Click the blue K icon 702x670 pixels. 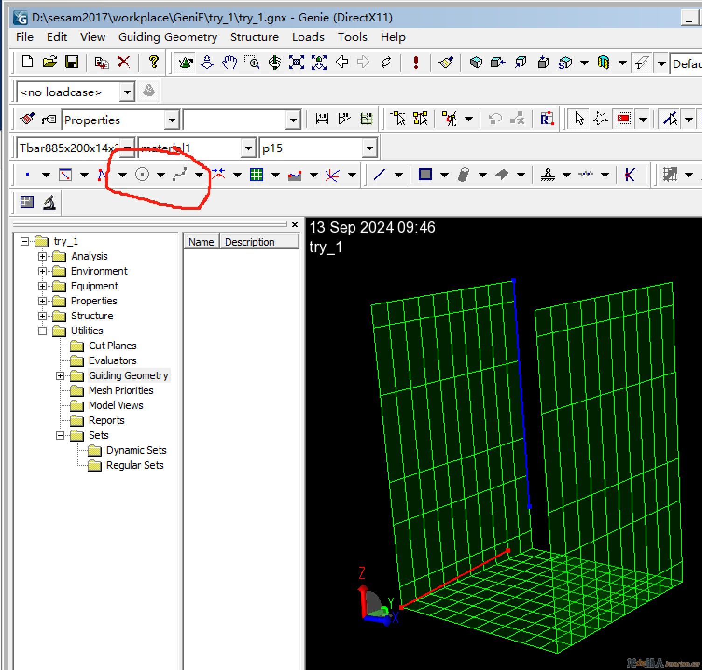point(630,175)
